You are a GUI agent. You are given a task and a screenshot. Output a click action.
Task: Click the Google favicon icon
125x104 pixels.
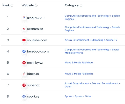pyautogui.click(x=24, y=17)
